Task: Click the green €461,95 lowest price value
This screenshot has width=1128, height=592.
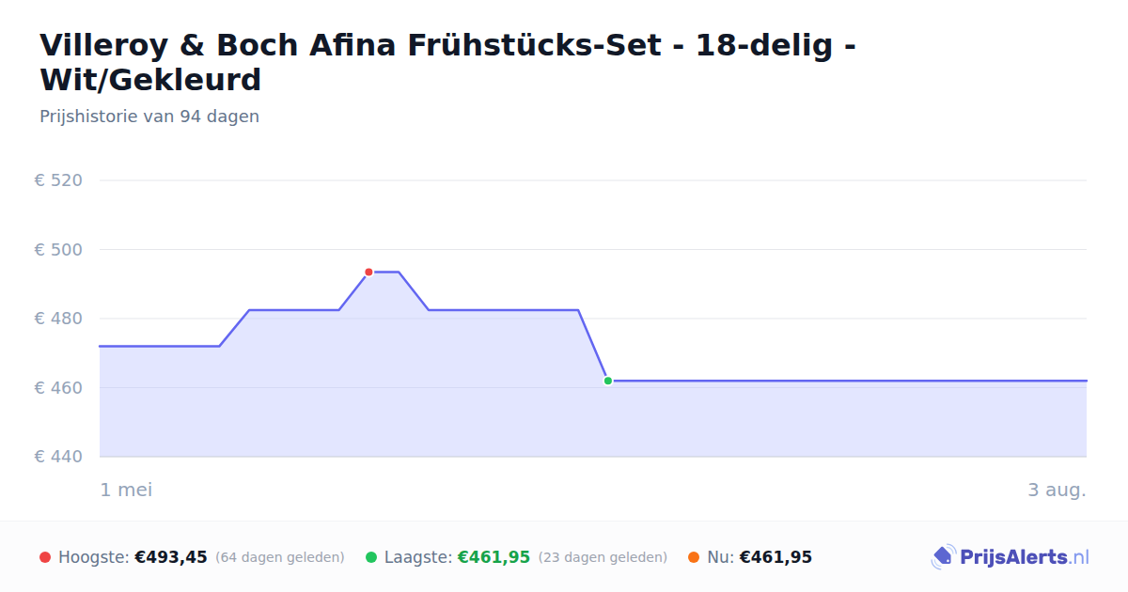Action: [x=493, y=557]
